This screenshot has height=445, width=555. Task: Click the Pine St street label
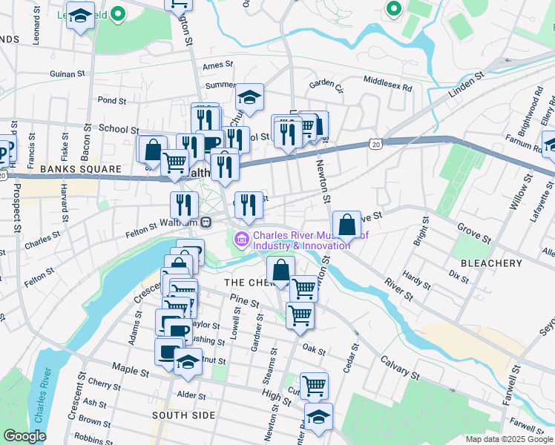tap(245, 300)
